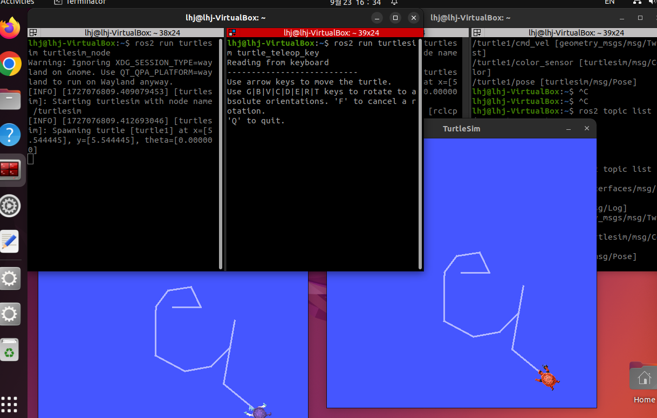Open the notification bell in the top bar
657x418 pixels.
click(394, 2)
